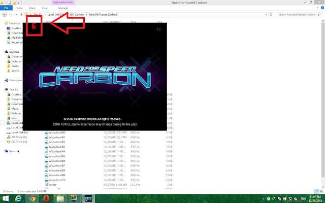Open Customize Quick Access Toolbar dropdown

pyautogui.click(x=18, y=3)
